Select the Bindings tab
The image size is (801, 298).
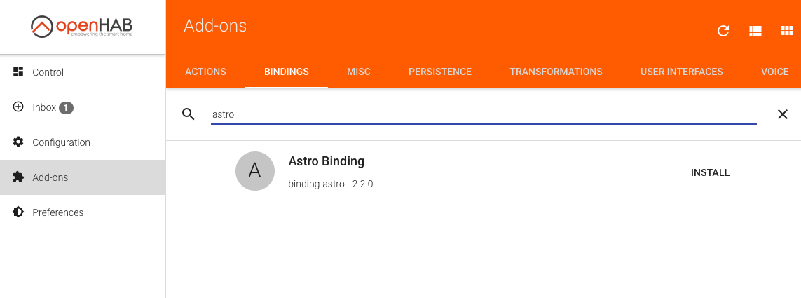point(287,72)
